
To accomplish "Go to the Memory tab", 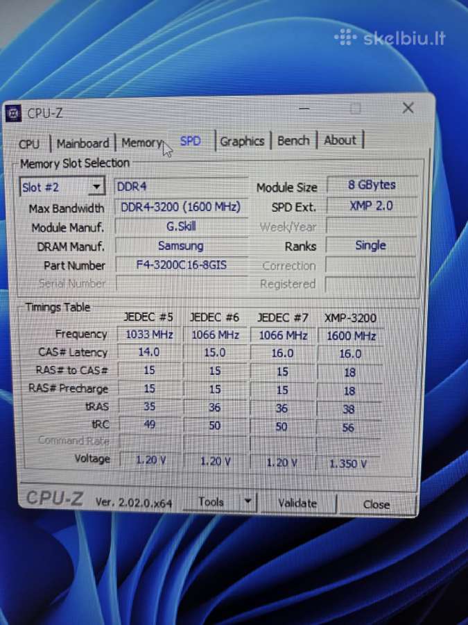I will (142, 142).
